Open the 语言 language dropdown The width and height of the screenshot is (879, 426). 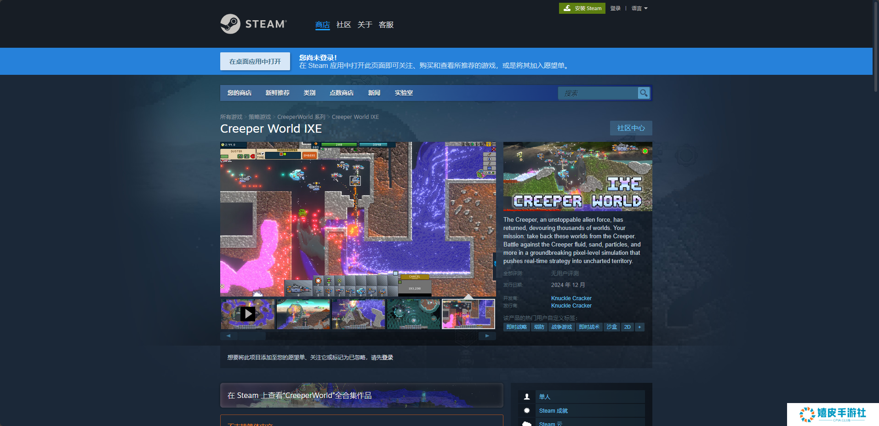click(x=639, y=8)
